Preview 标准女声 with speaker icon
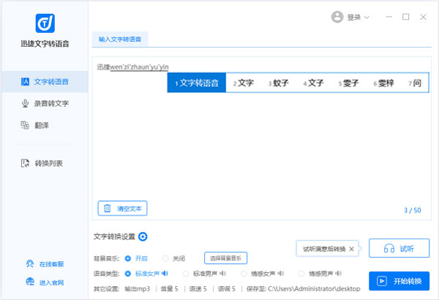 (x=165, y=273)
